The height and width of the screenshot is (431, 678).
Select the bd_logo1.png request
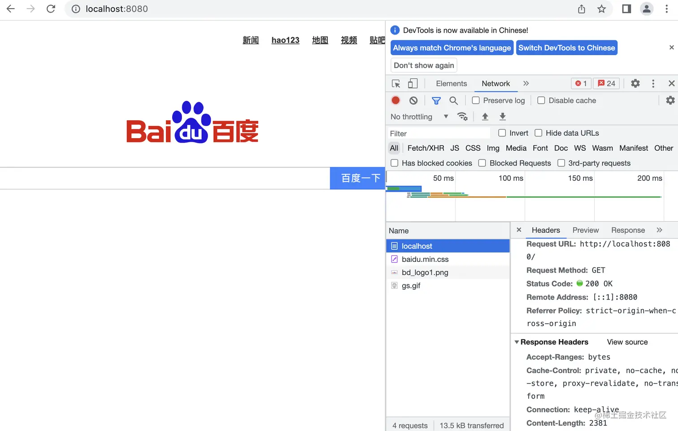(448, 272)
